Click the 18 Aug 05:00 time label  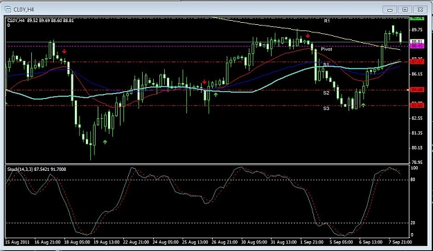(77, 242)
